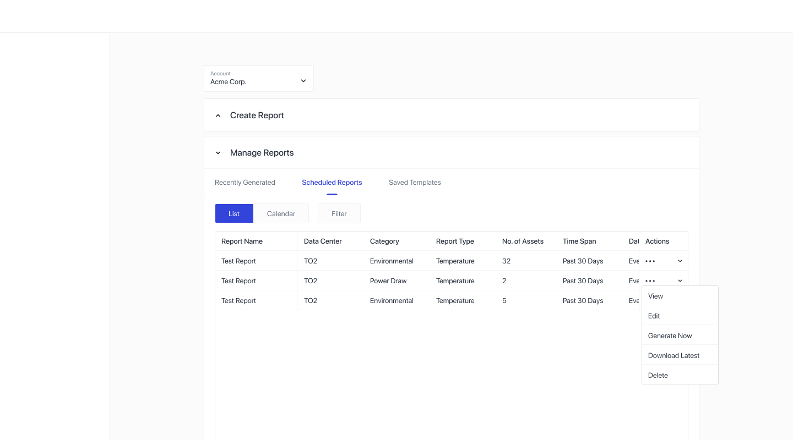Click the three-dot icon in the Power Draw row
Screen dimensions: 793x440
[650, 281]
